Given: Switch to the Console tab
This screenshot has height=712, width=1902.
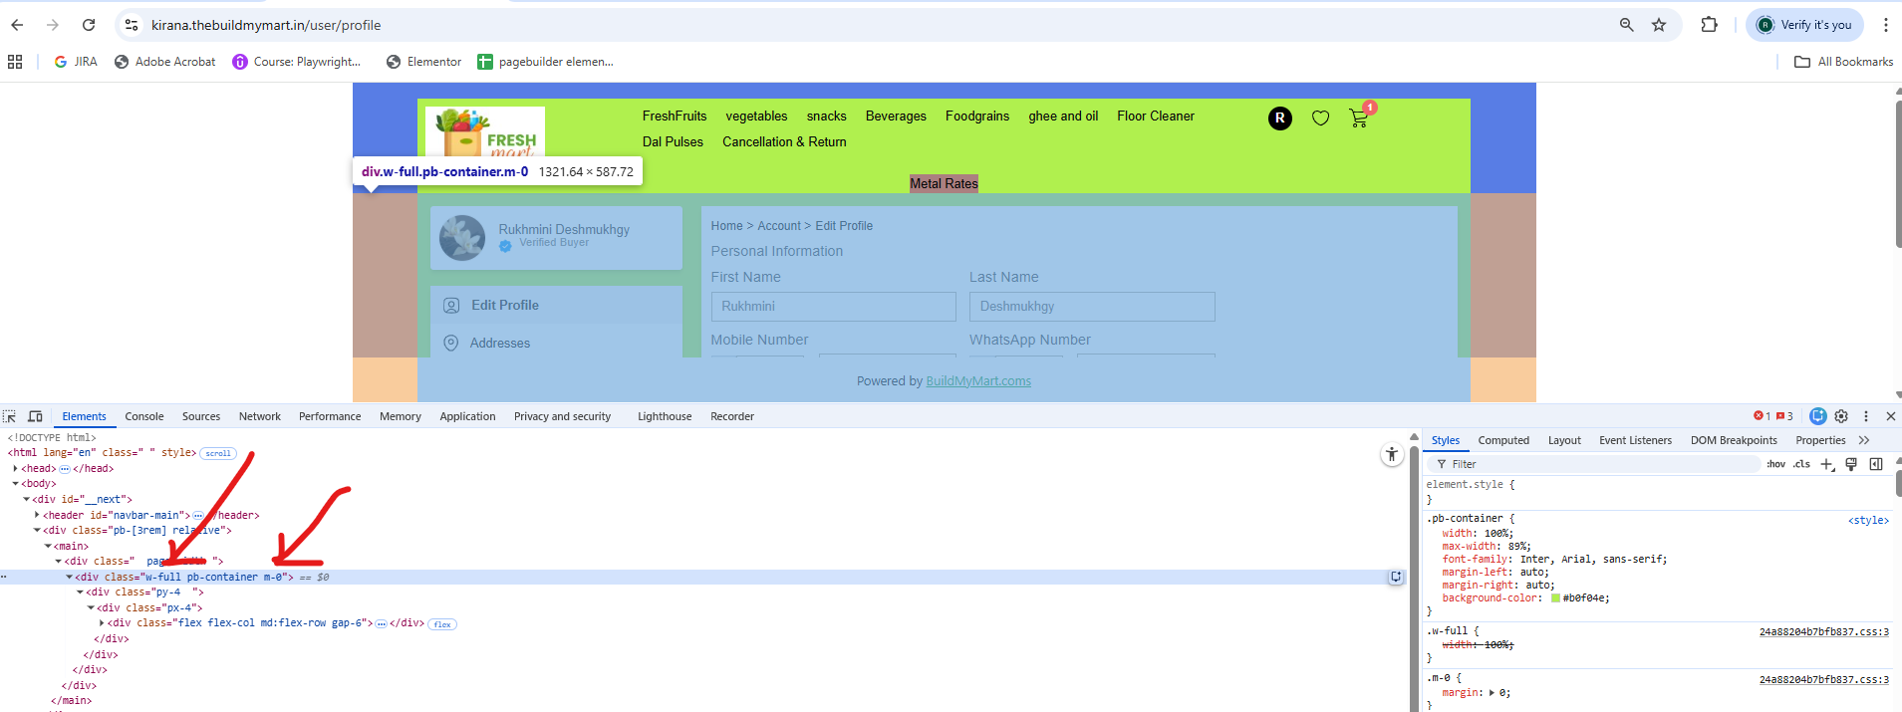Looking at the screenshot, I should point(144,416).
